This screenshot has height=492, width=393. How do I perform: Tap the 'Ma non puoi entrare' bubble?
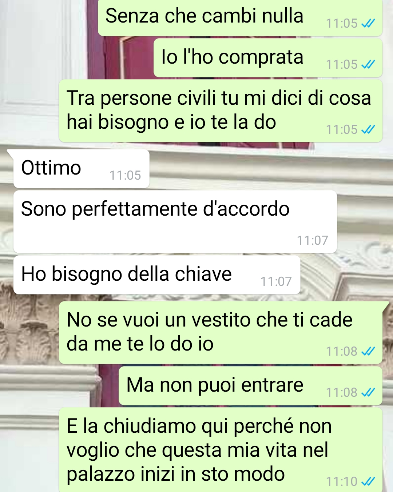tap(250, 385)
